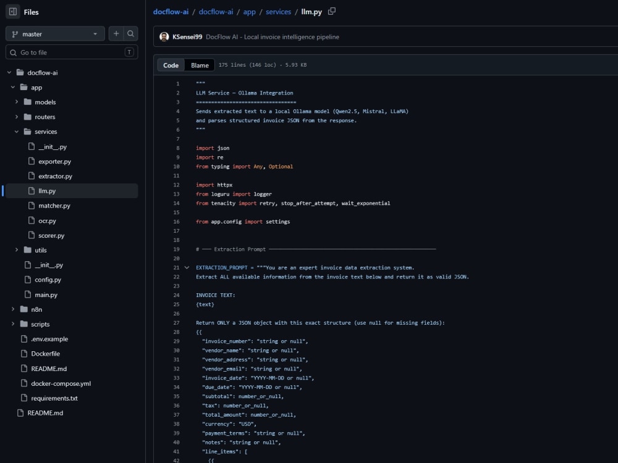Switch to the Blame tab
This screenshot has height=463, width=618.
pos(200,65)
